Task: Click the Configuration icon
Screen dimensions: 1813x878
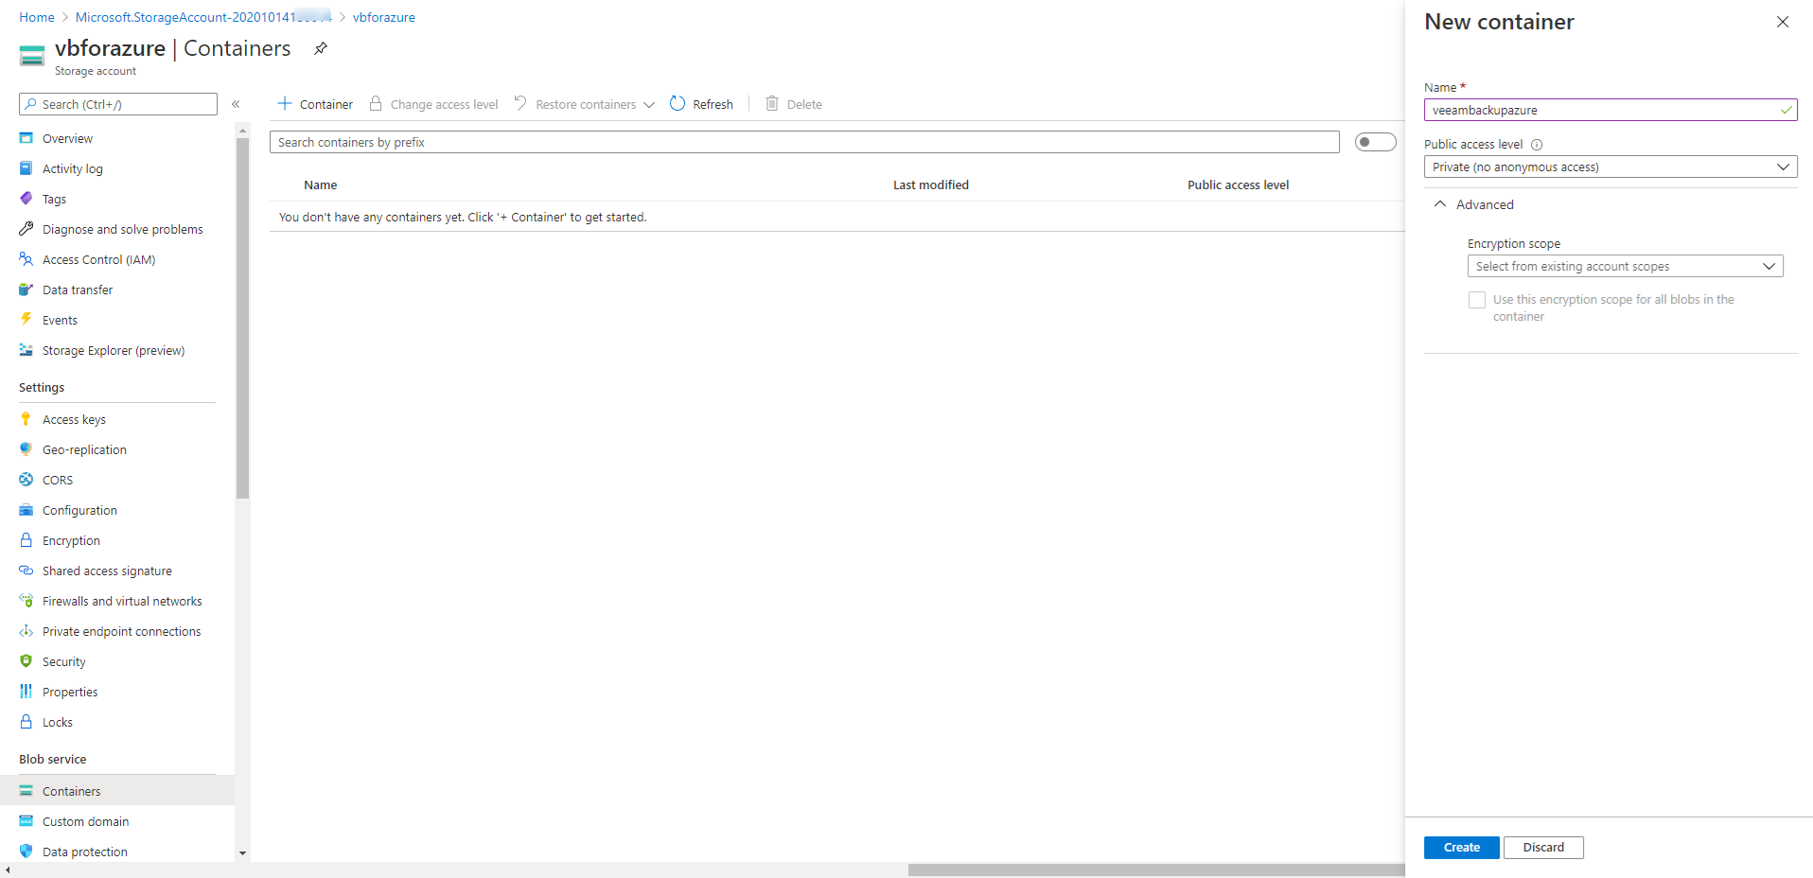Action: pos(26,510)
